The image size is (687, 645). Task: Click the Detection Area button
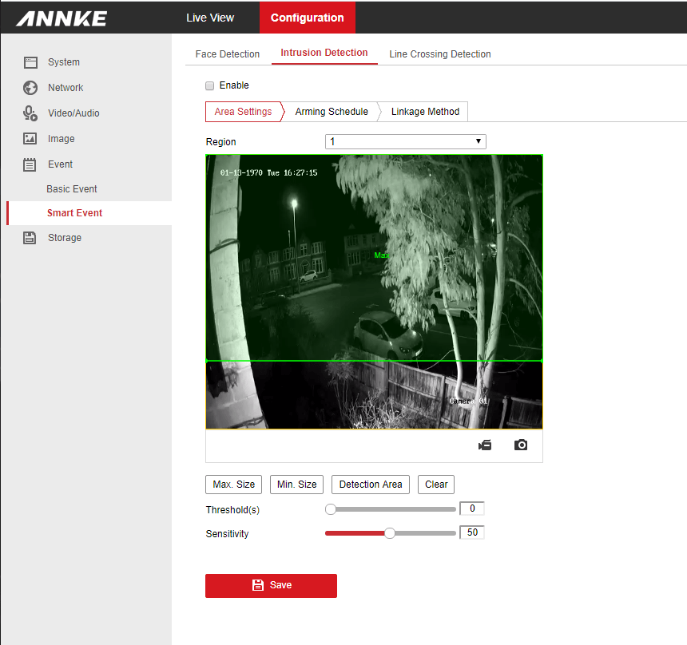[371, 485]
